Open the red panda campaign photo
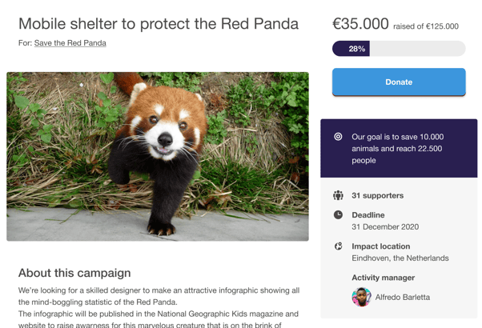482x328 pixels. pos(158,156)
